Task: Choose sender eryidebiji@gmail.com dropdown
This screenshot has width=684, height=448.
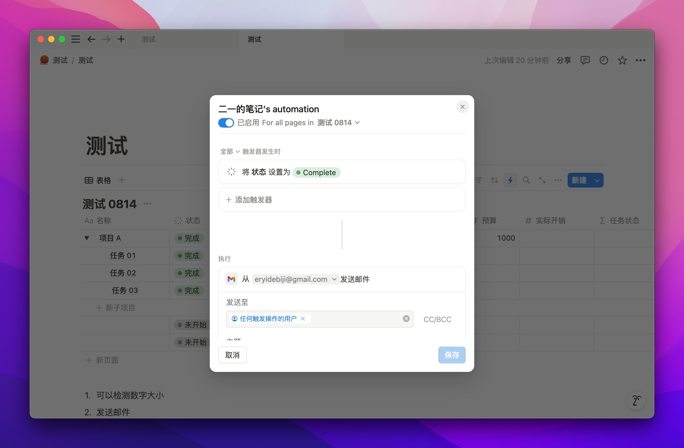Action: [295, 279]
